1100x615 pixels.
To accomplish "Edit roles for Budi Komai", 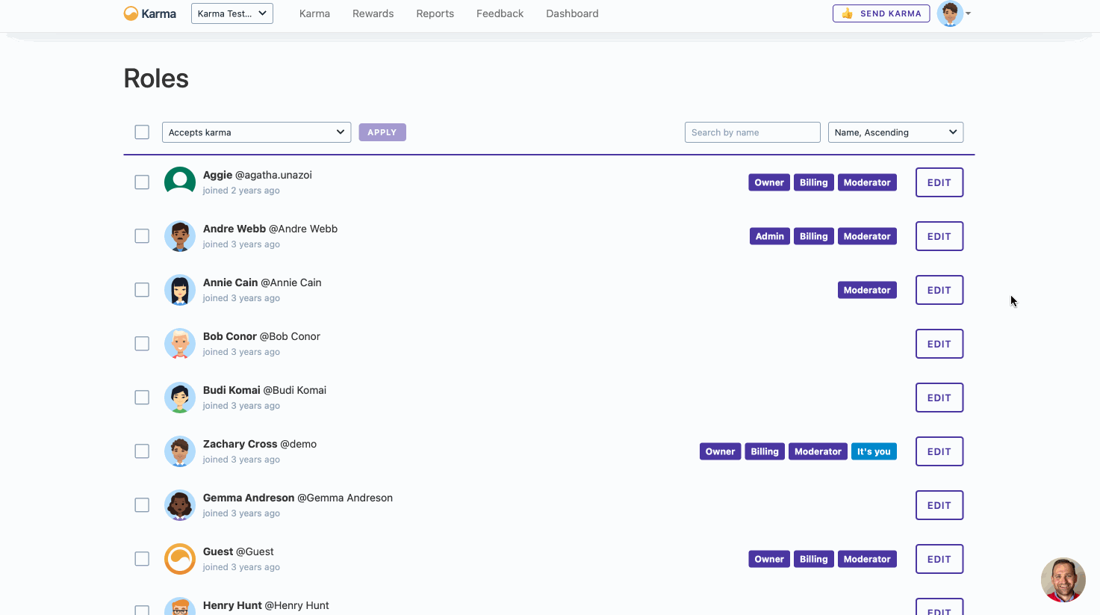I will coord(939,398).
